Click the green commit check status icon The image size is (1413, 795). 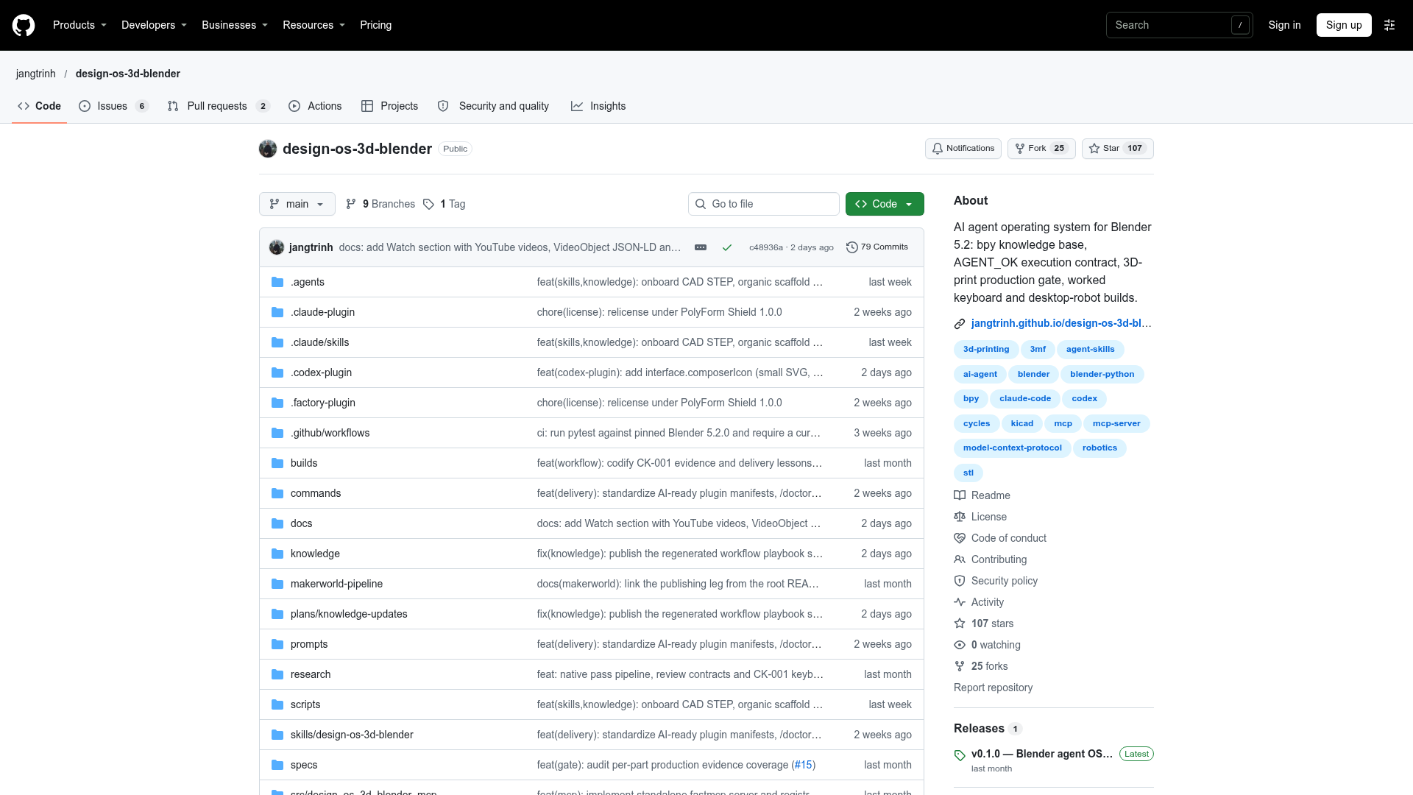point(727,247)
